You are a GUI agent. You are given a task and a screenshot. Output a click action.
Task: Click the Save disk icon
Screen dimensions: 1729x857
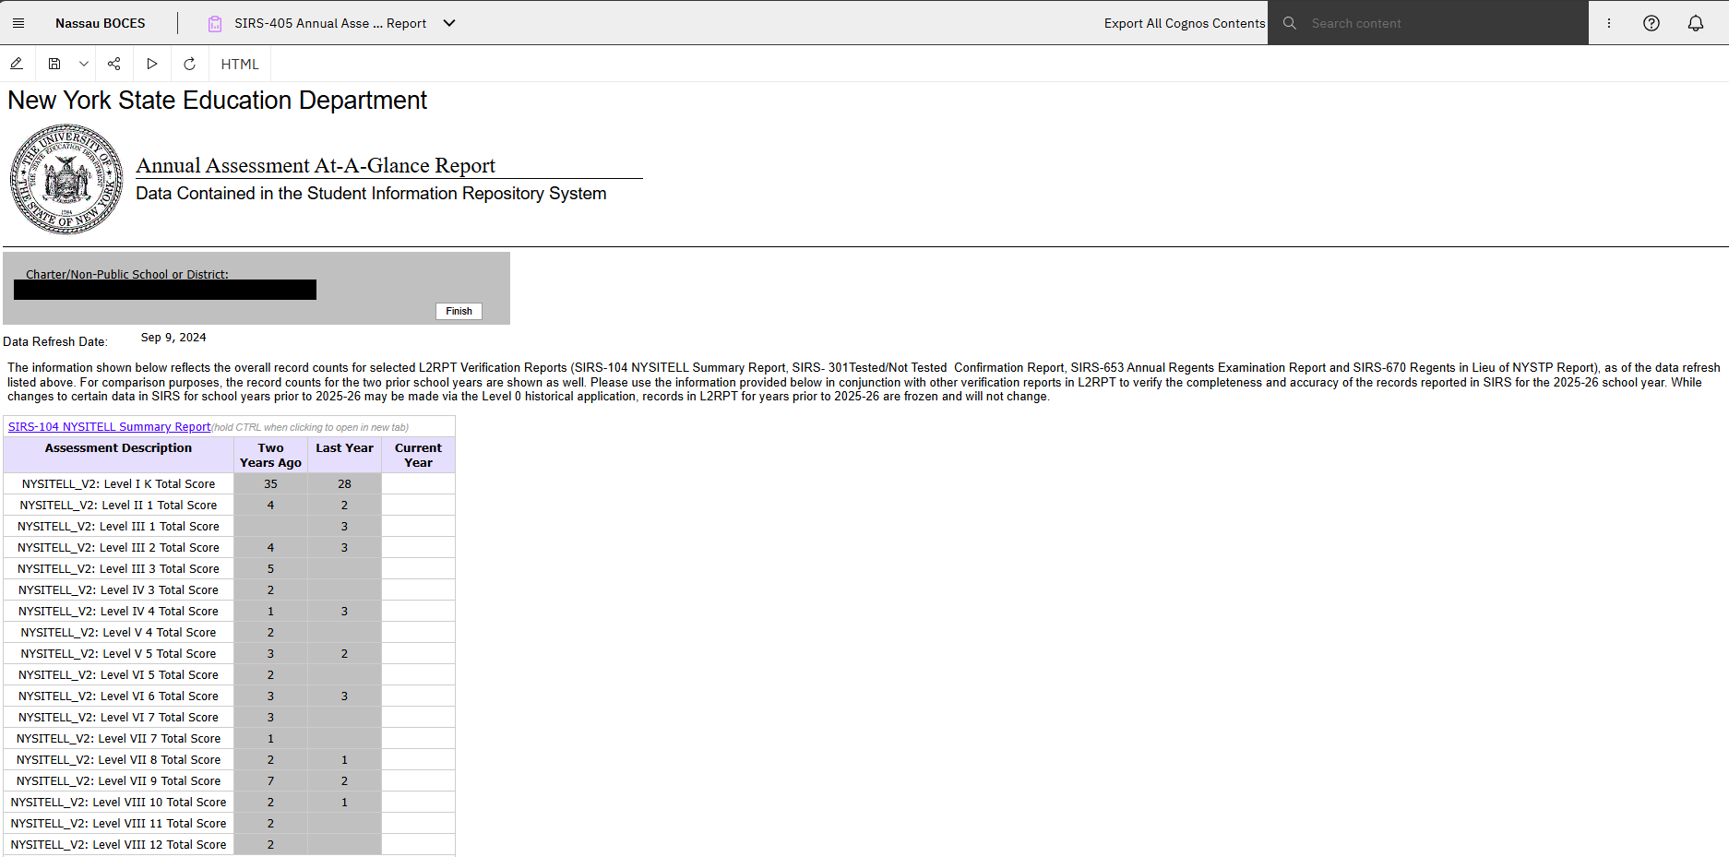(x=54, y=64)
